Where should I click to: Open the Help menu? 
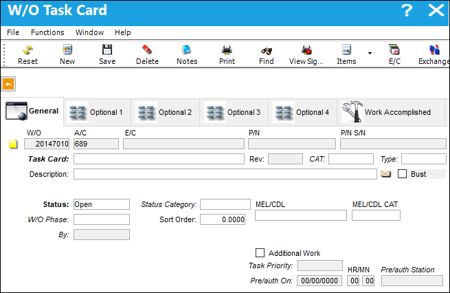click(123, 32)
